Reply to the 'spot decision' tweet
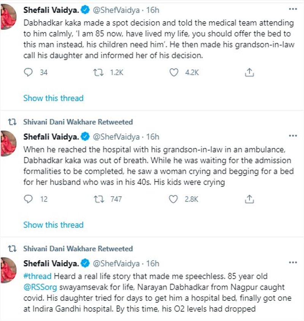This screenshot has width=304, height=321. [29, 72]
